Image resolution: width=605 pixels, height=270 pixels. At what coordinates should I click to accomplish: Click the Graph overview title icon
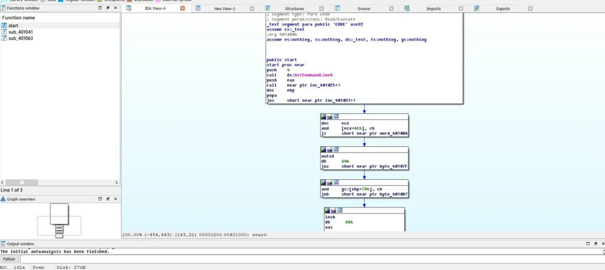[3, 199]
